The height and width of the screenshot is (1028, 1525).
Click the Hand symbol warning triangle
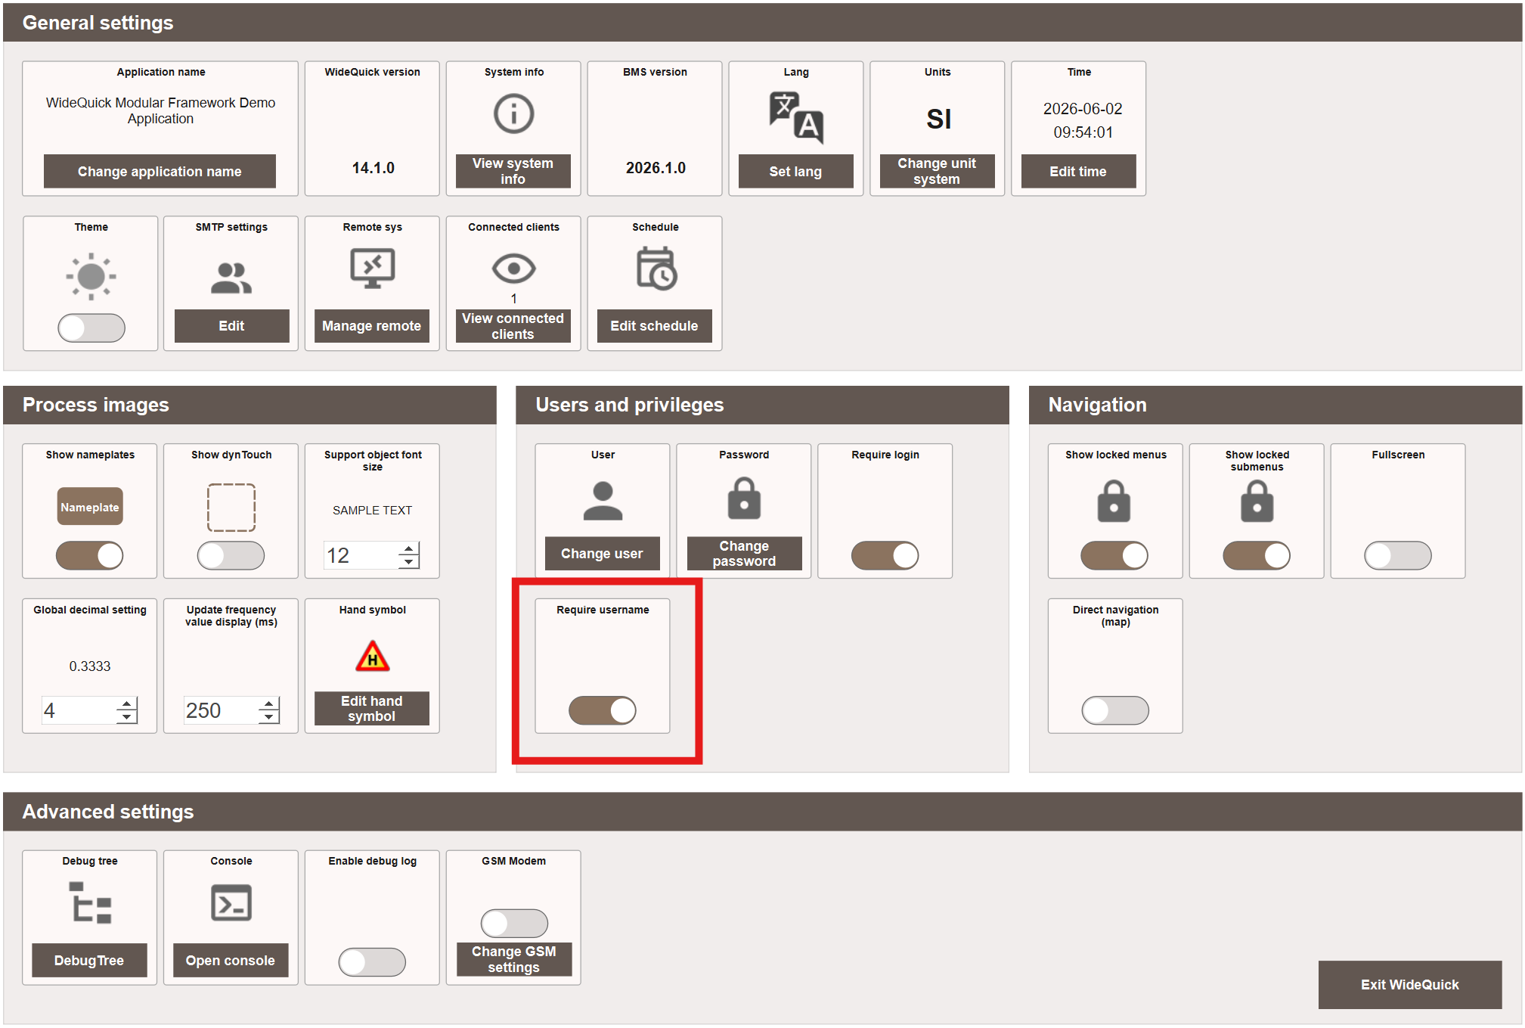(x=372, y=656)
